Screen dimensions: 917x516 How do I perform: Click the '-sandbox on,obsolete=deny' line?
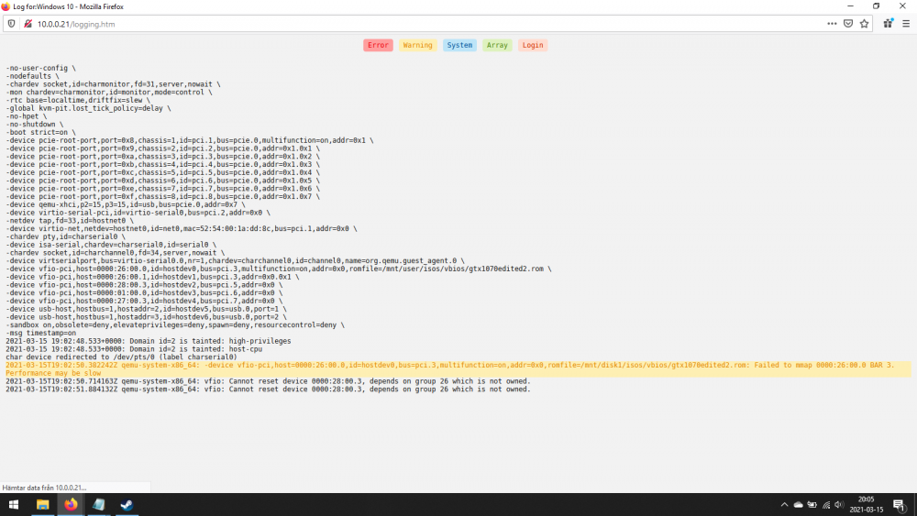click(175, 325)
